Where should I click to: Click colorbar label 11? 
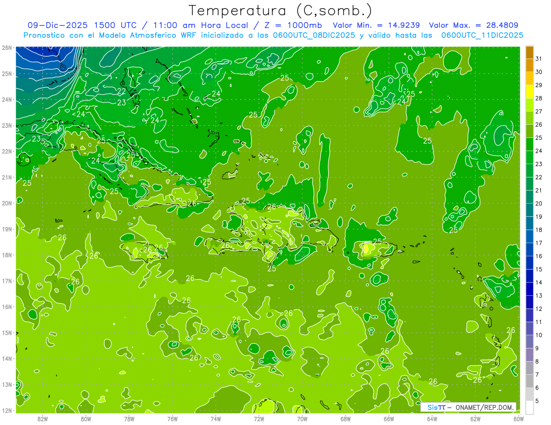click(539, 322)
